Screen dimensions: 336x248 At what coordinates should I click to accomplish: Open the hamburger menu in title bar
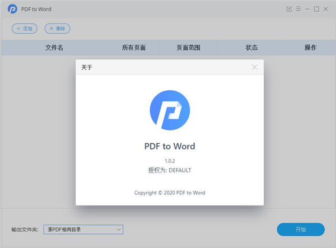298,9
